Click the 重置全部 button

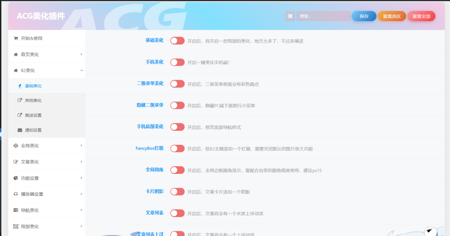pyautogui.click(x=421, y=16)
